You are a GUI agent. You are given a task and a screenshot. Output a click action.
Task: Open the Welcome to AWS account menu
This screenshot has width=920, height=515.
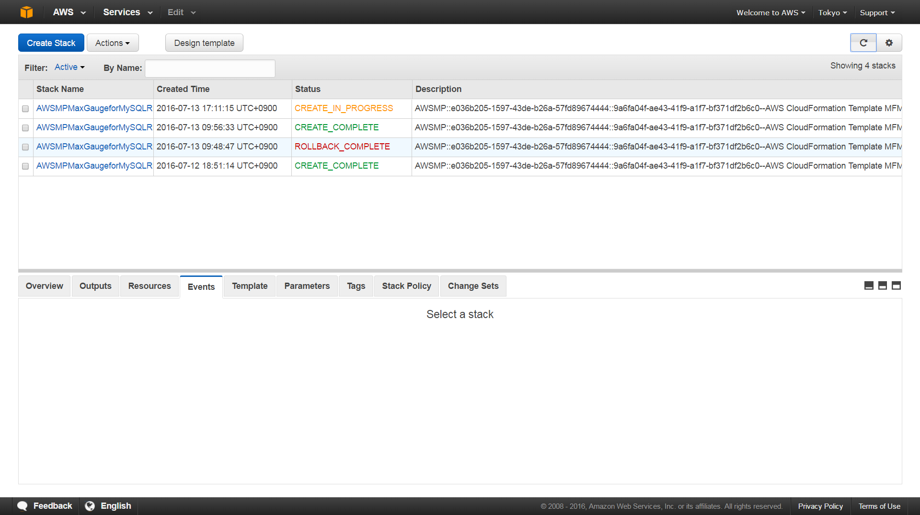tap(770, 12)
